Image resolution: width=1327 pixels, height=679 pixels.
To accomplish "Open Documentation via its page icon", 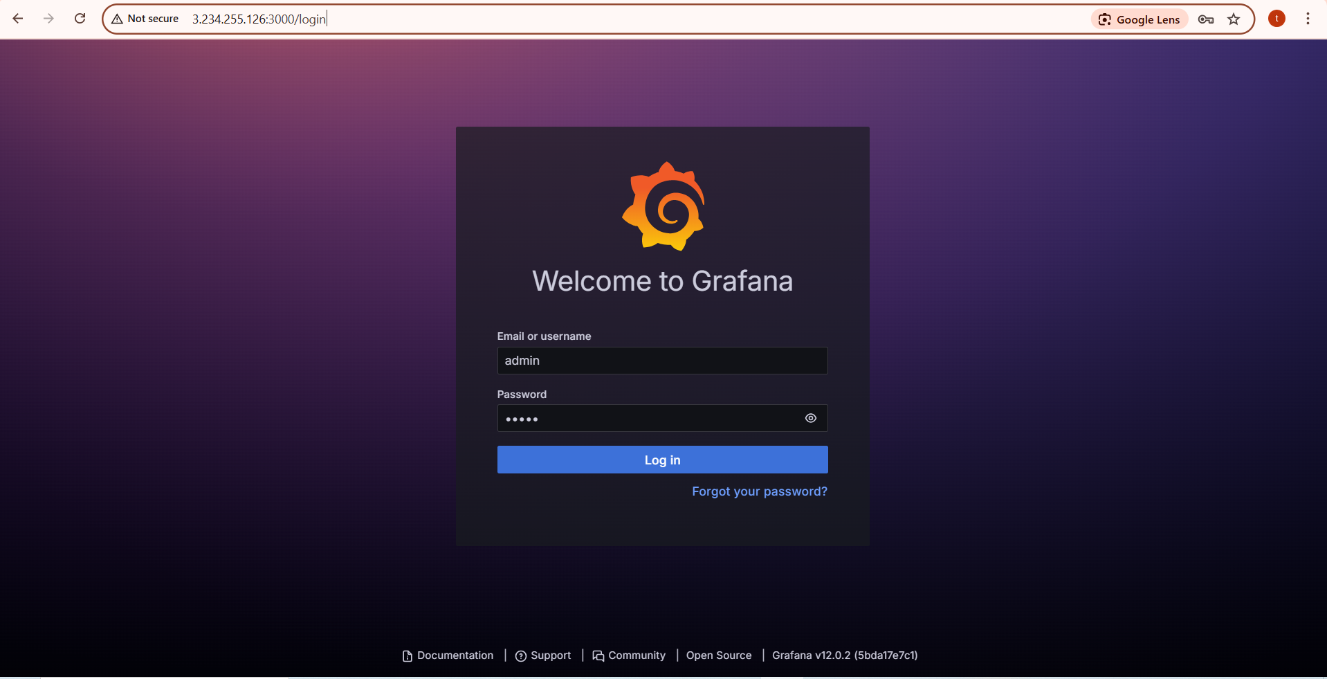I will 406,655.
